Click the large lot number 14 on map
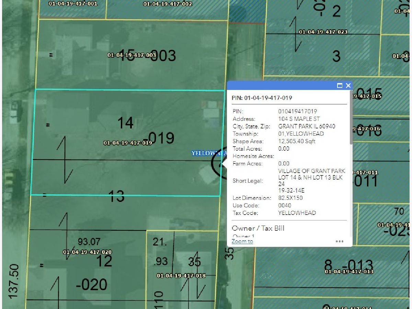 [125, 123]
